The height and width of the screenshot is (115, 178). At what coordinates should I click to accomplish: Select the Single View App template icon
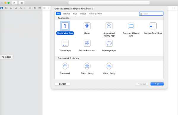65,26
